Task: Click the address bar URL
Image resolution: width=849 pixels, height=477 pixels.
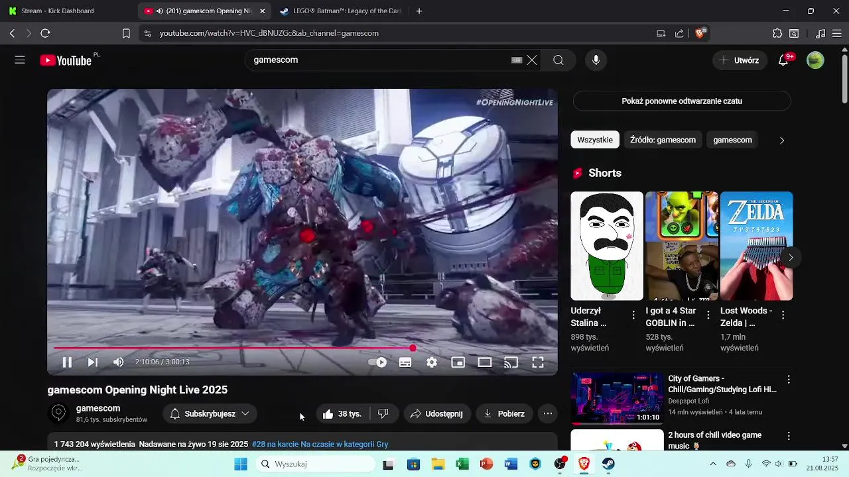Action: (269, 33)
